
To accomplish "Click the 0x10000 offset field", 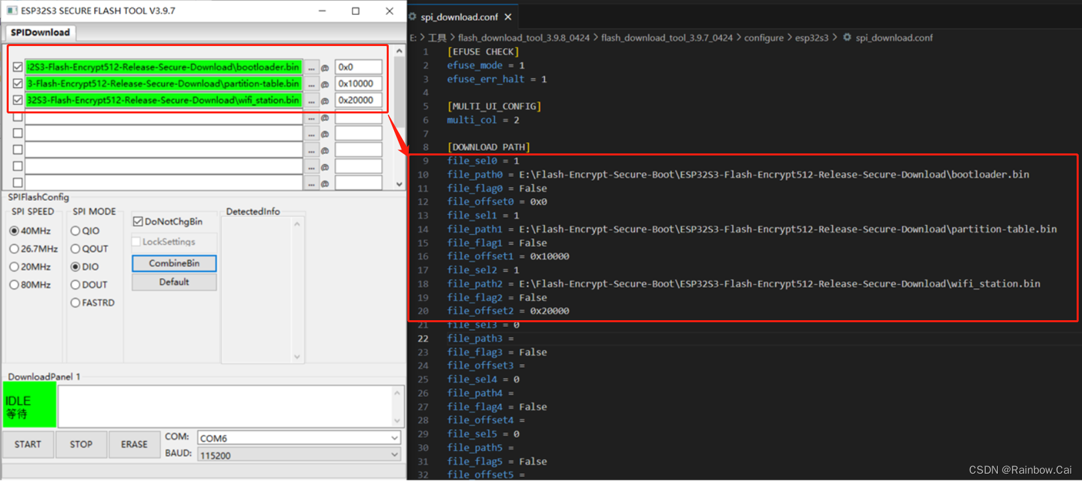I will click(359, 84).
